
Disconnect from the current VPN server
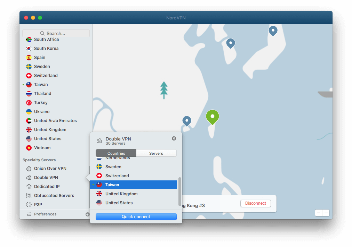[x=255, y=203]
